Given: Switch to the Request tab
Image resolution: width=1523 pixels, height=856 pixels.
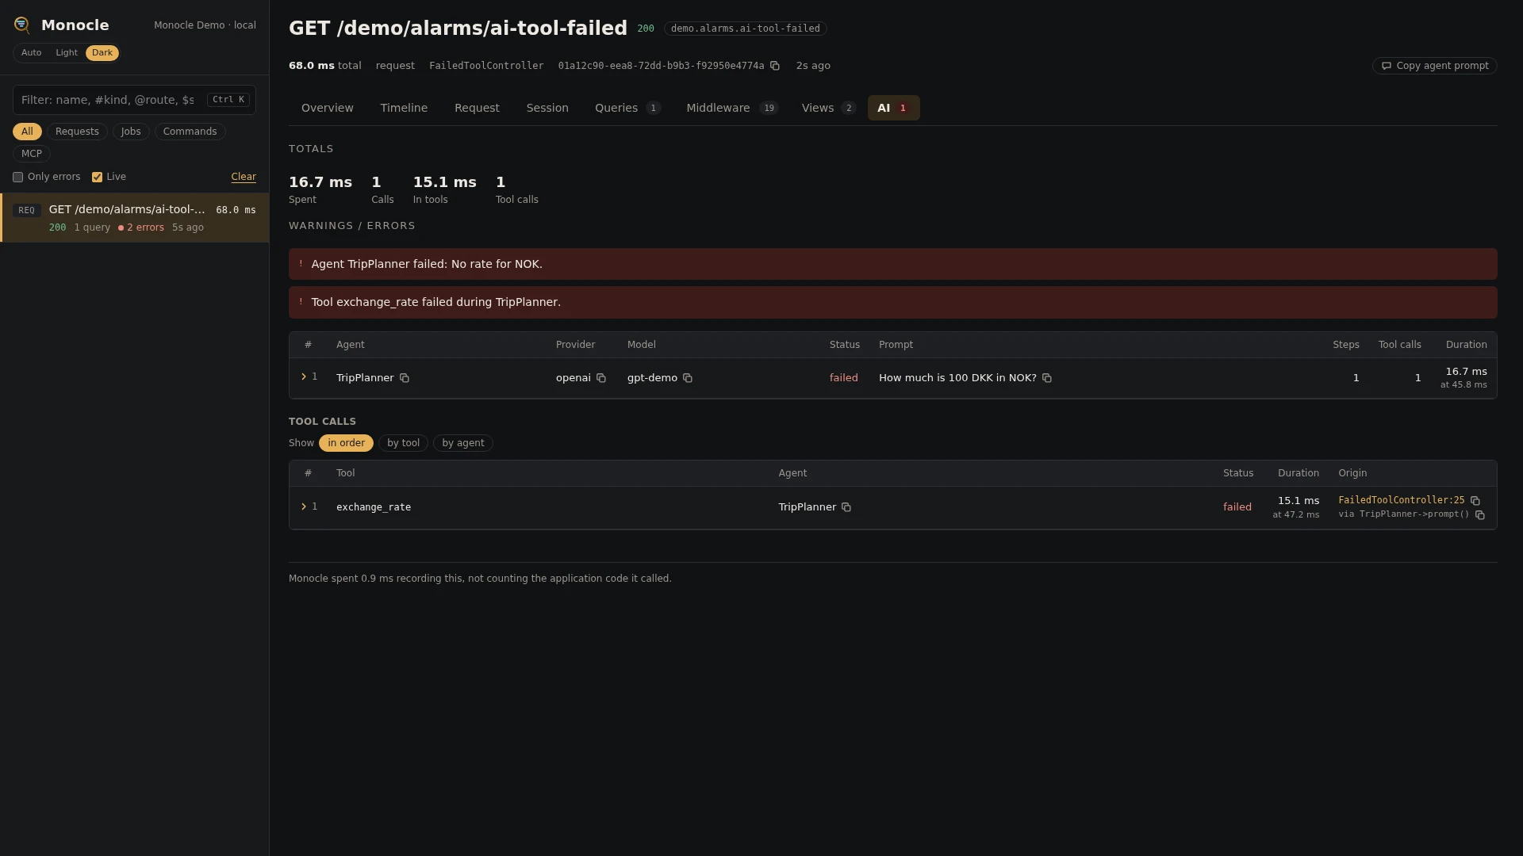Looking at the screenshot, I should coord(477,108).
